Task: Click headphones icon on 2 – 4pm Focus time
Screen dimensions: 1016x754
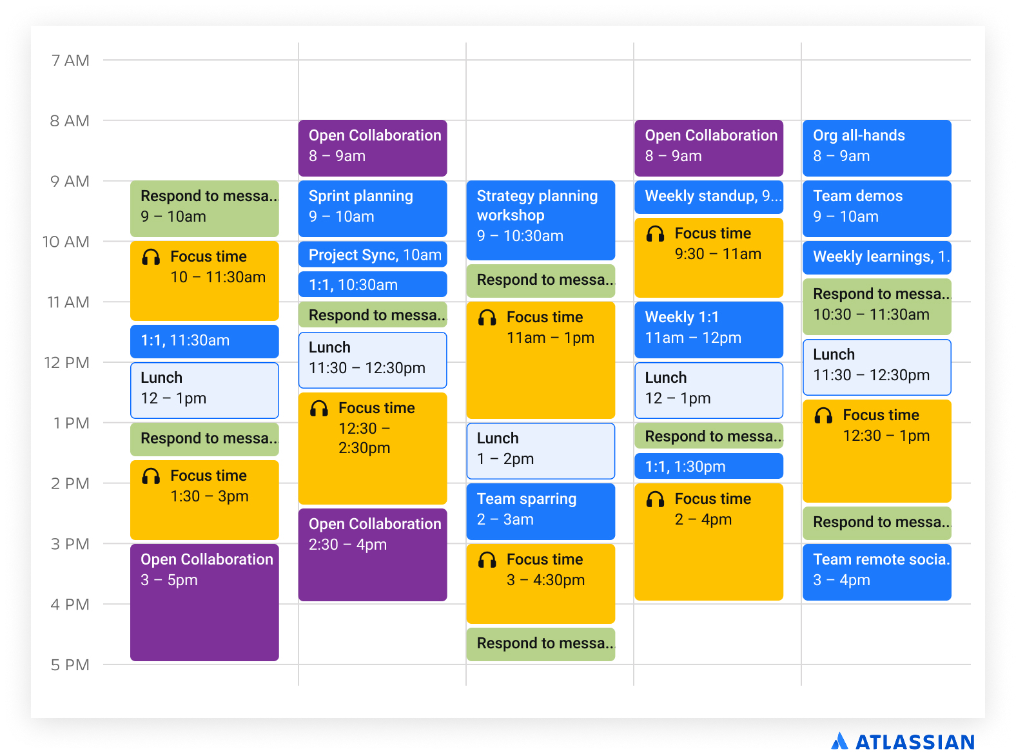Action: (656, 499)
